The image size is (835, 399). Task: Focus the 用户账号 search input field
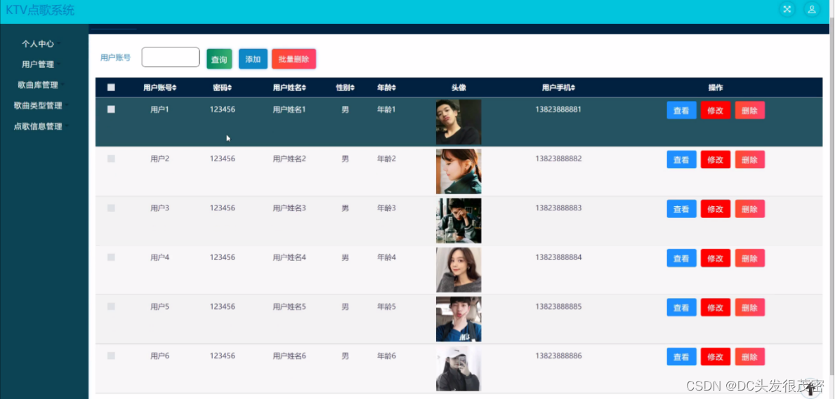point(171,57)
